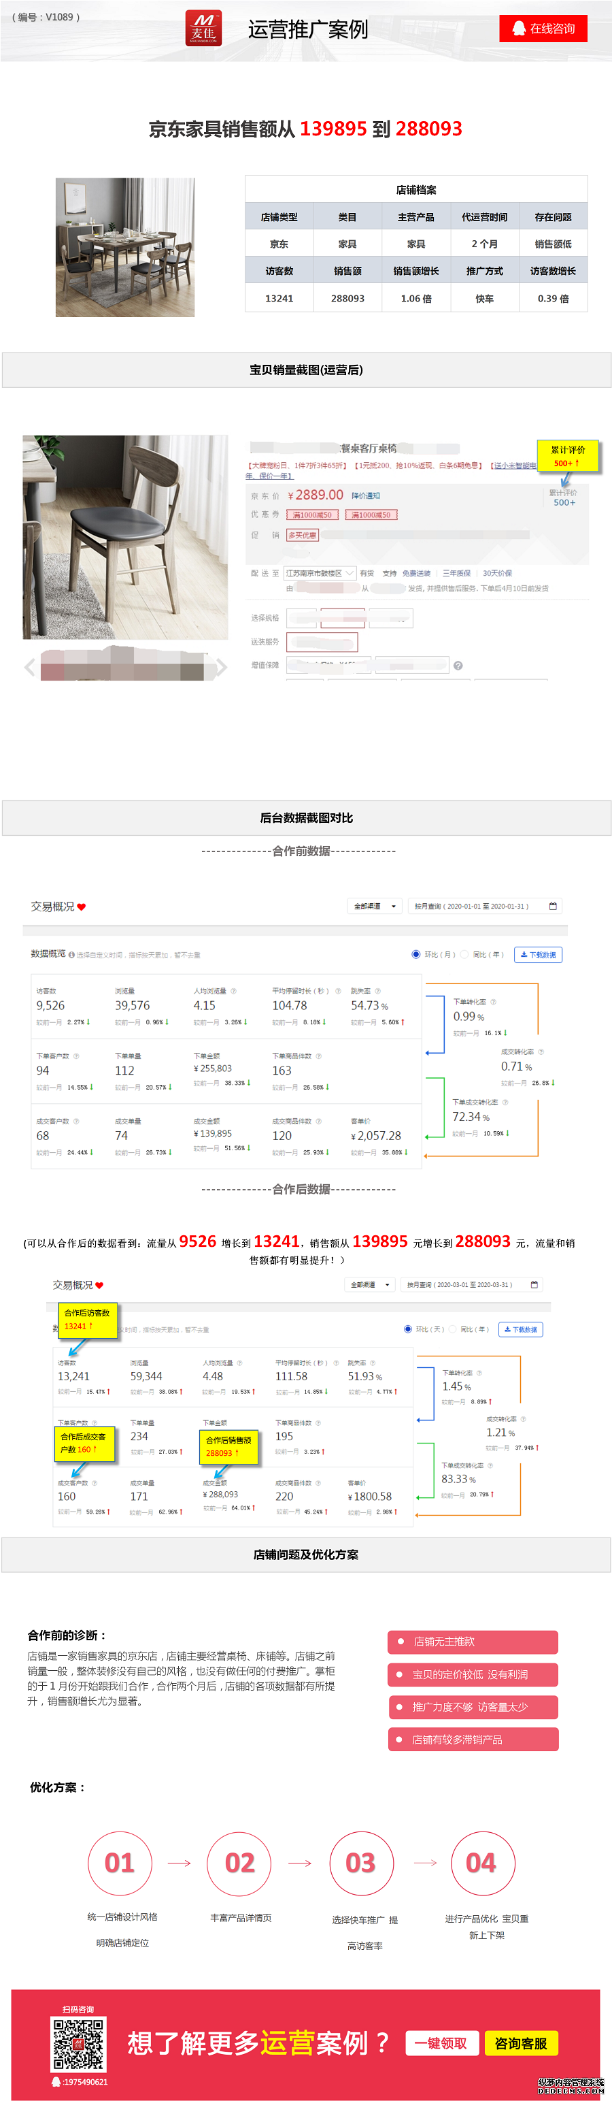Select the 环比(月) radio in the January panel
This screenshot has width=612, height=2101.
point(415,954)
